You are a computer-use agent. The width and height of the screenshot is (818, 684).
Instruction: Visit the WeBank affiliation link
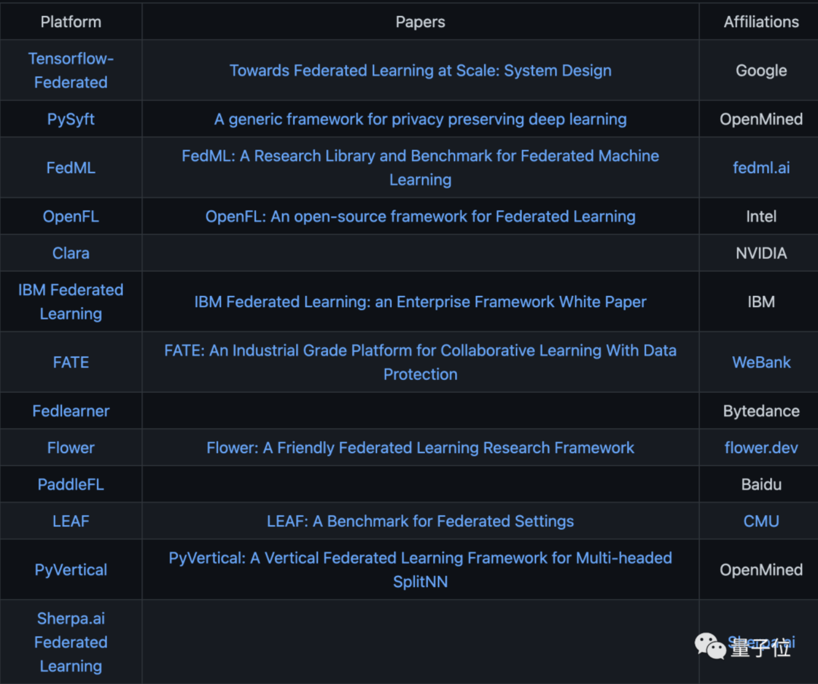point(761,362)
